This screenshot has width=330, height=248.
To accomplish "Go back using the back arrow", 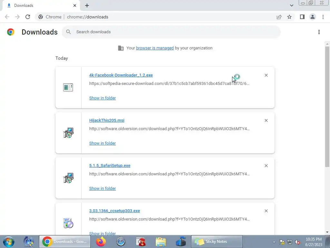I will coord(7,17).
